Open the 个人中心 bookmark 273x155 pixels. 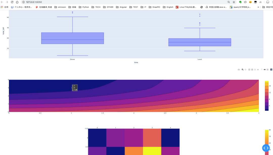pyautogui.click(x=21, y=7)
